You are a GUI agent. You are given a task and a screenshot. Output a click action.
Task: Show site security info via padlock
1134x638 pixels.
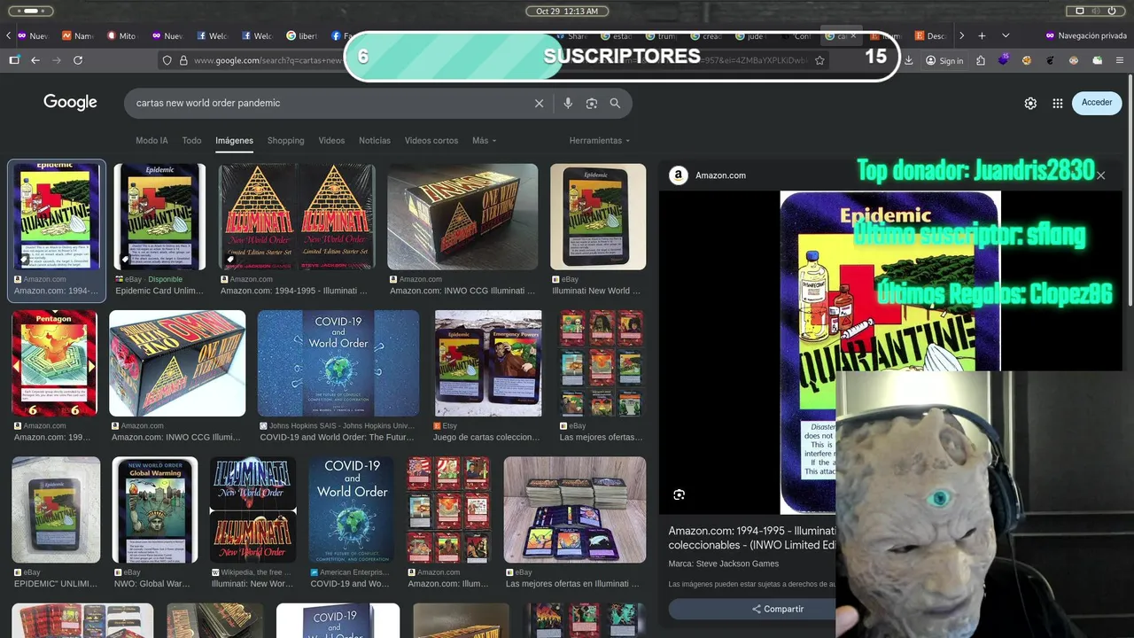[183, 60]
